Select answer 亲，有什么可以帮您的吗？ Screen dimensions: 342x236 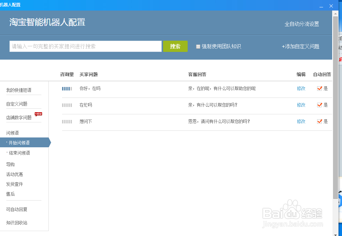(213, 105)
